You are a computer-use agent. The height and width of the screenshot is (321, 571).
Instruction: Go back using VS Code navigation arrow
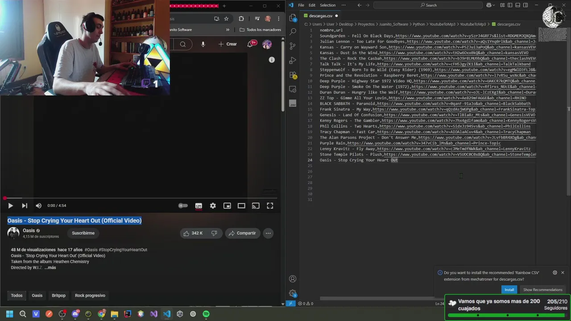tap(360, 5)
